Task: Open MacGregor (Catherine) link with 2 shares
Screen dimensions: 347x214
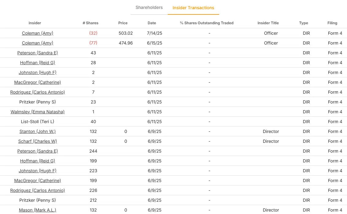Action: click(x=37, y=82)
